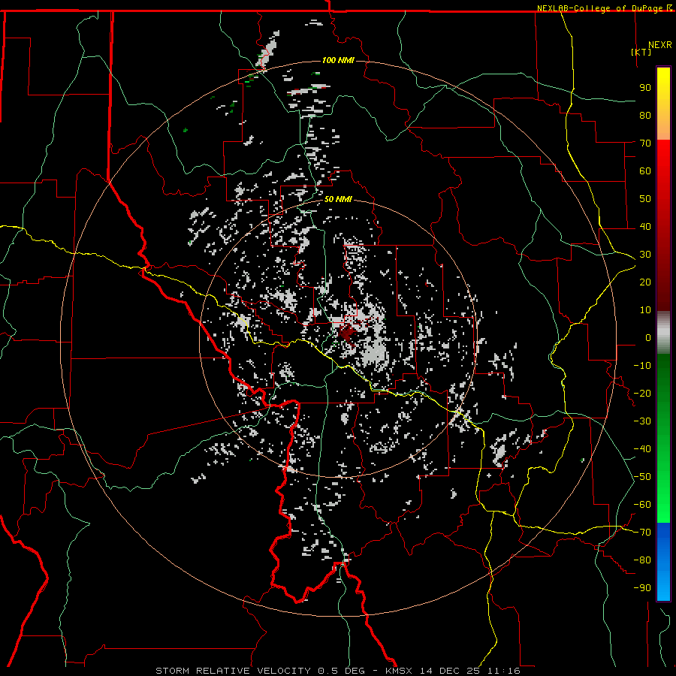The width and height of the screenshot is (676, 676).
Task: Click the positive 30 scale tick label
Action: pos(645,255)
